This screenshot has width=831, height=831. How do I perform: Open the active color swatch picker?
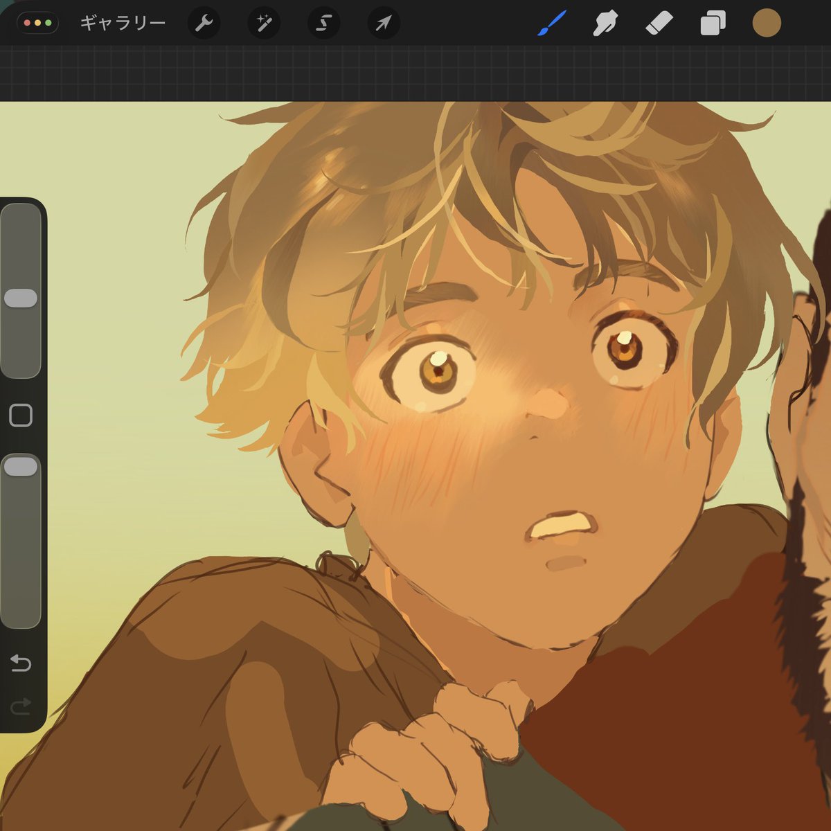coord(767,24)
